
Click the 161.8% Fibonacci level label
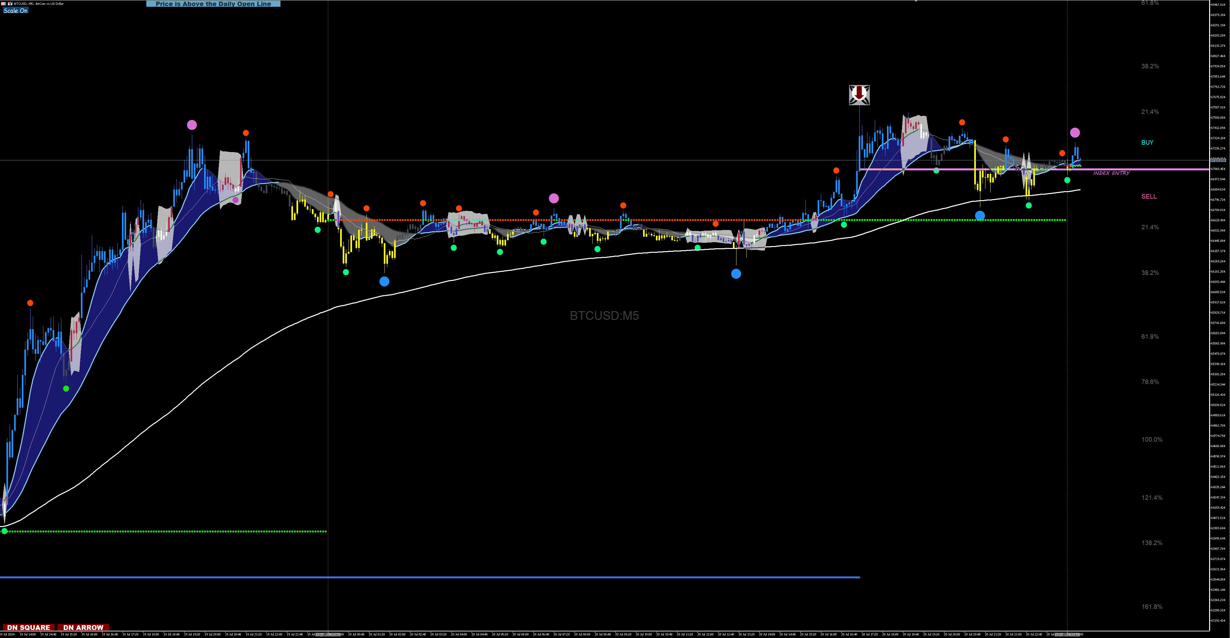pyautogui.click(x=1152, y=607)
